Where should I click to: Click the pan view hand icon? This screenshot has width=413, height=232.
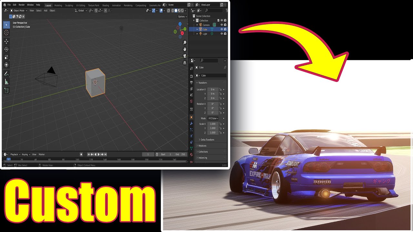coord(185,49)
